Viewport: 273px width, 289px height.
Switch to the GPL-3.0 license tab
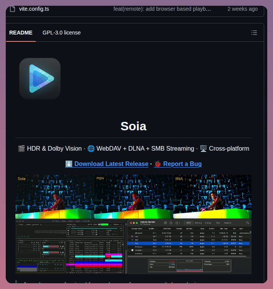62,33
